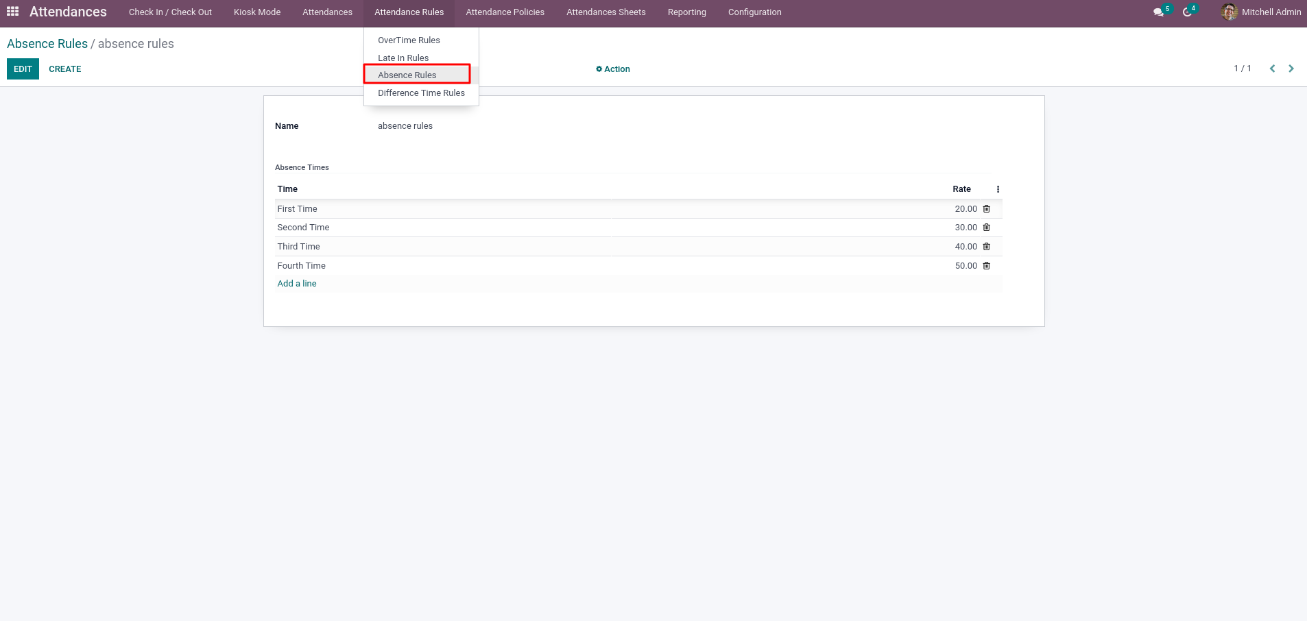The image size is (1307, 621).
Task: Open the Late In Rules entry
Action: [x=403, y=58]
